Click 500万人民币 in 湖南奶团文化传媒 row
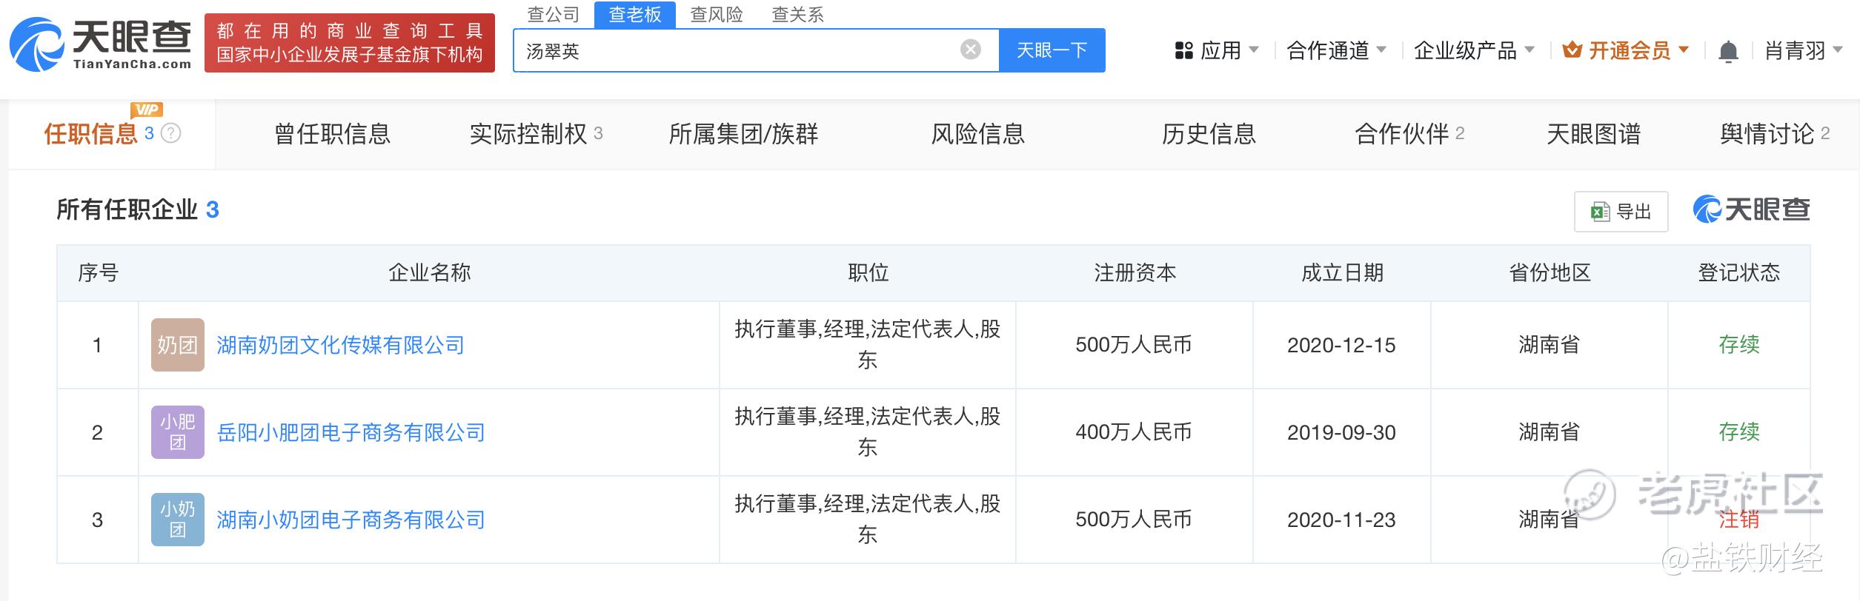 point(1134,345)
